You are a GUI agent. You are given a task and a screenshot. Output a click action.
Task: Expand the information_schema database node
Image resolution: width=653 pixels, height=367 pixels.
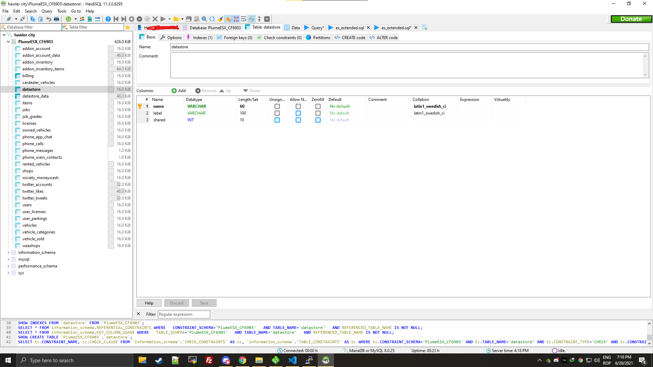tap(8, 252)
